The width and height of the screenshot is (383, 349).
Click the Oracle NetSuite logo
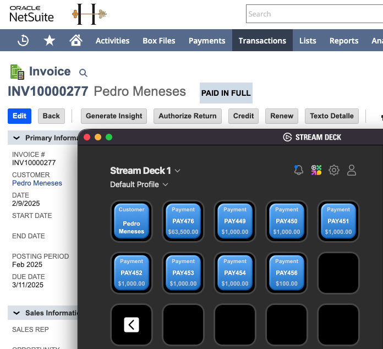pyautogui.click(x=31, y=14)
